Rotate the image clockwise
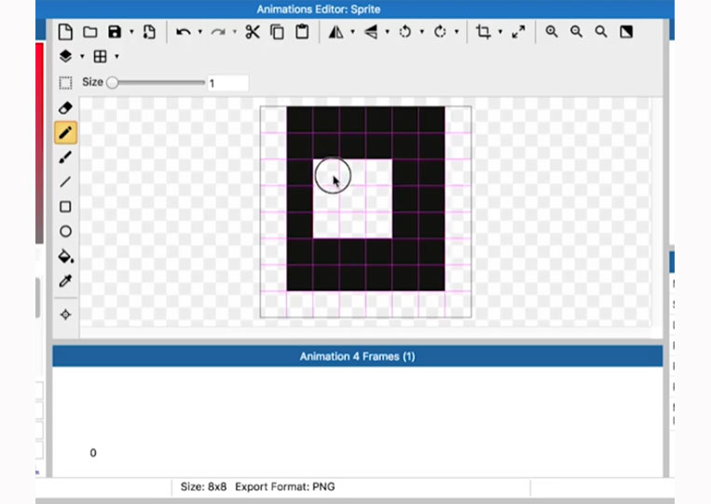Viewport: 711px width, 504px height. (x=440, y=32)
